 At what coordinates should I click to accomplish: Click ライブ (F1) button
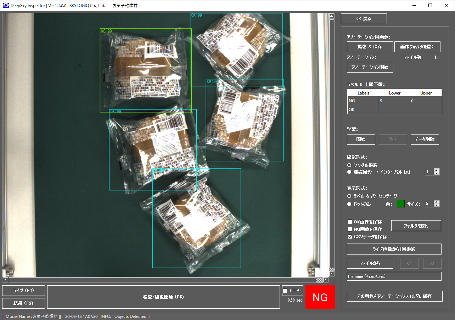pyautogui.click(x=23, y=291)
